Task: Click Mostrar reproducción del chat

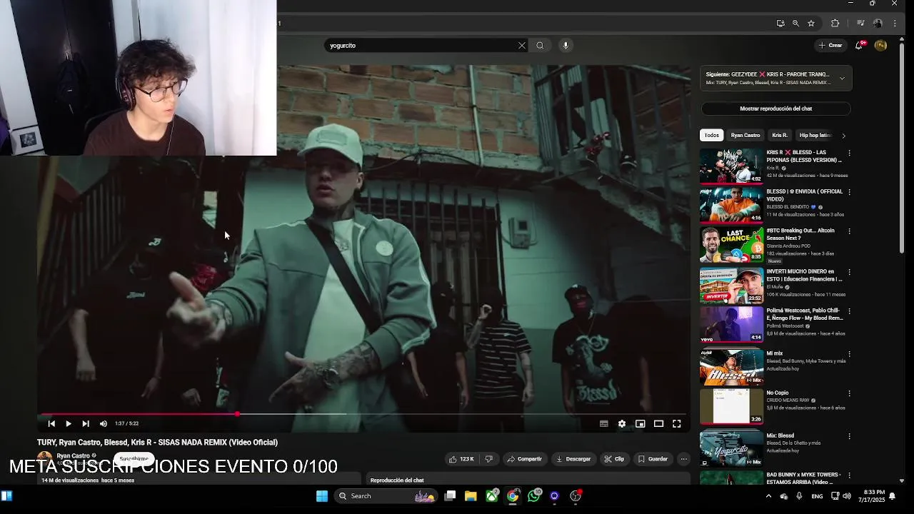Action: pos(775,109)
